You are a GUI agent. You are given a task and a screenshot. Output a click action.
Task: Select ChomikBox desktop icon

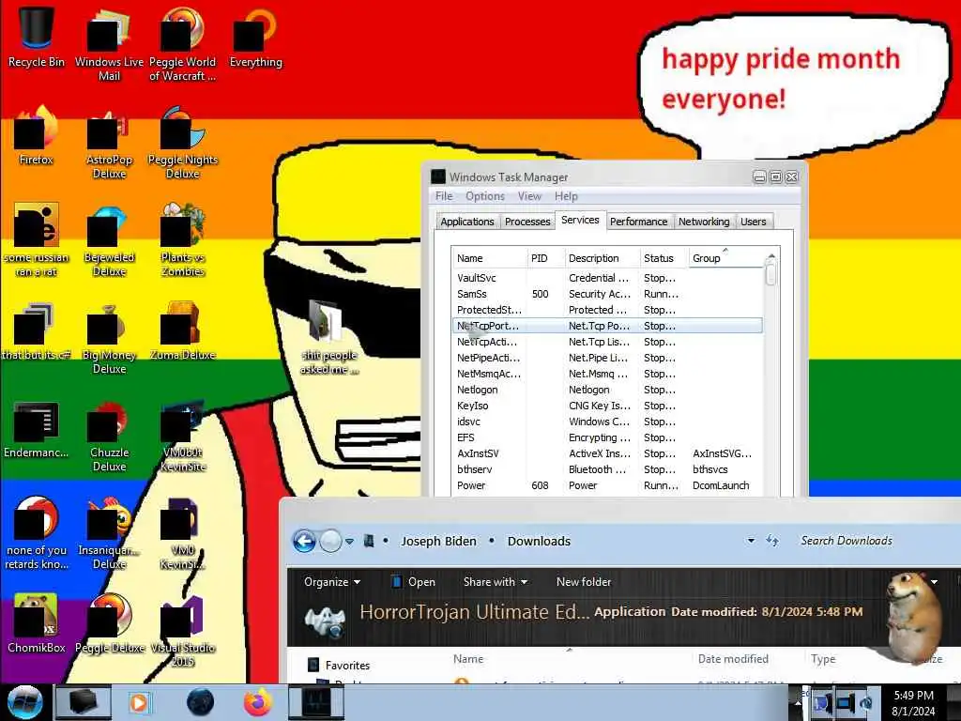[37, 624]
